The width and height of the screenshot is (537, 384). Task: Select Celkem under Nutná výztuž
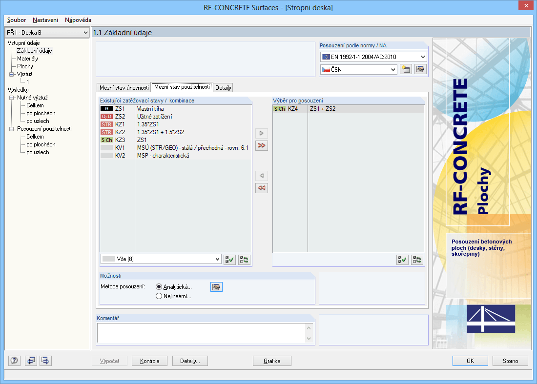pyautogui.click(x=35, y=105)
